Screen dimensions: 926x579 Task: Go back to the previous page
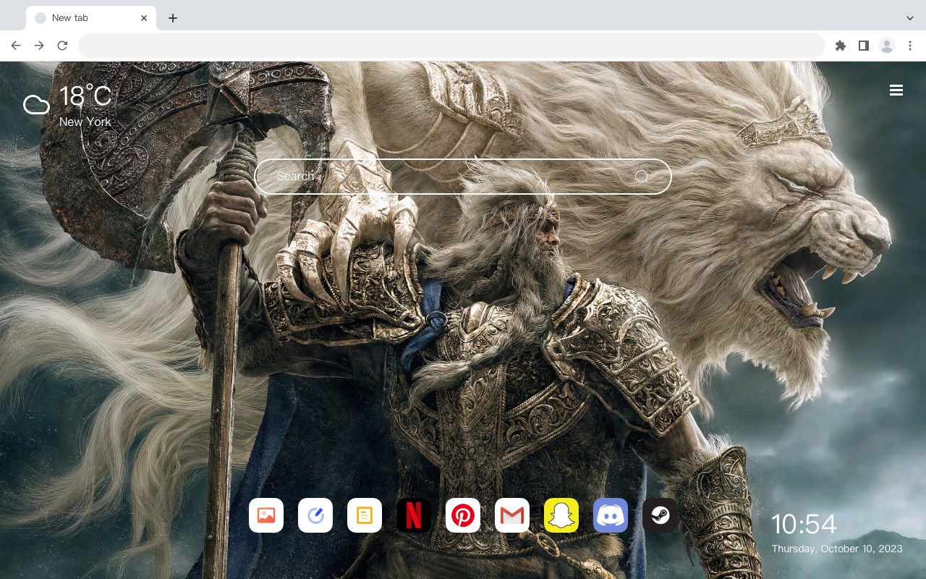(16, 46)
